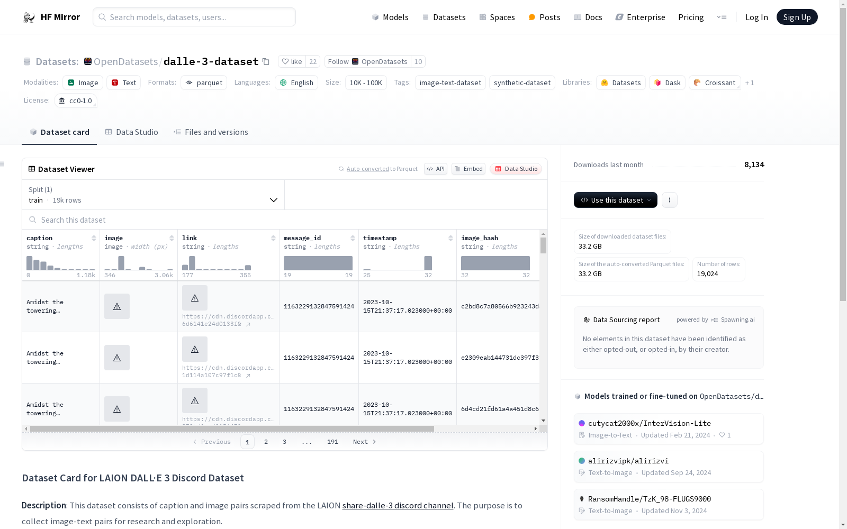Copy dataset name with copy icon
This screenshot has height=529, width=847.
(266, 62)
